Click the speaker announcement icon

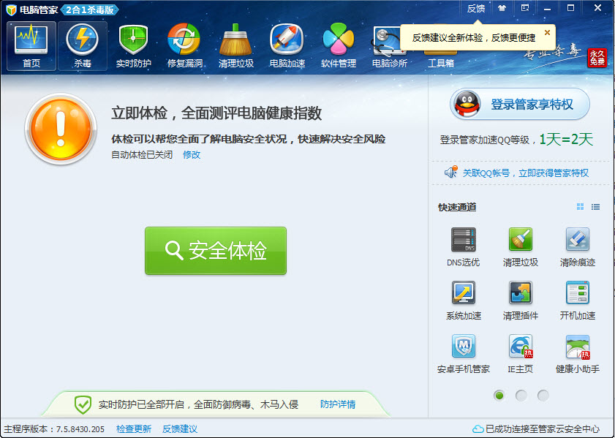point(451,172)
